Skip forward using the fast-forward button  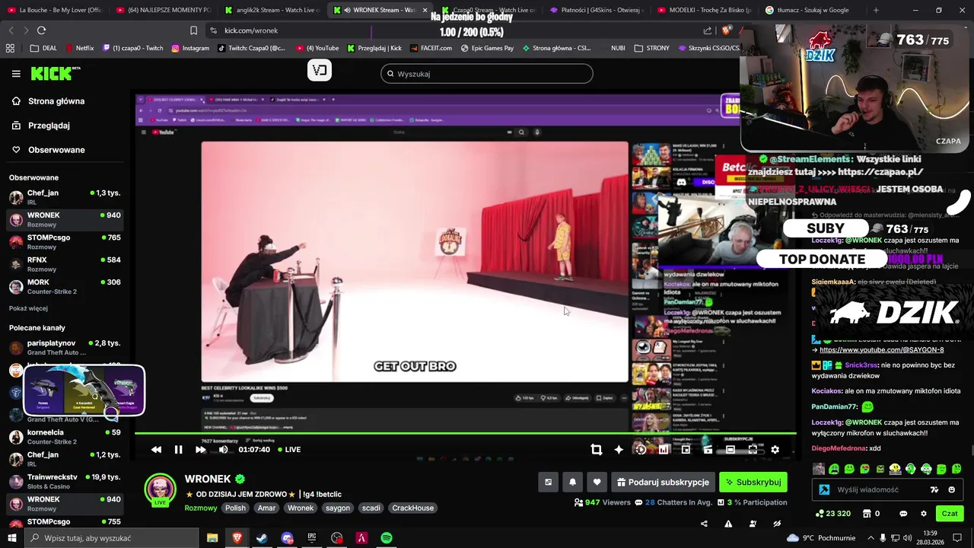click(x=200, y=450)
